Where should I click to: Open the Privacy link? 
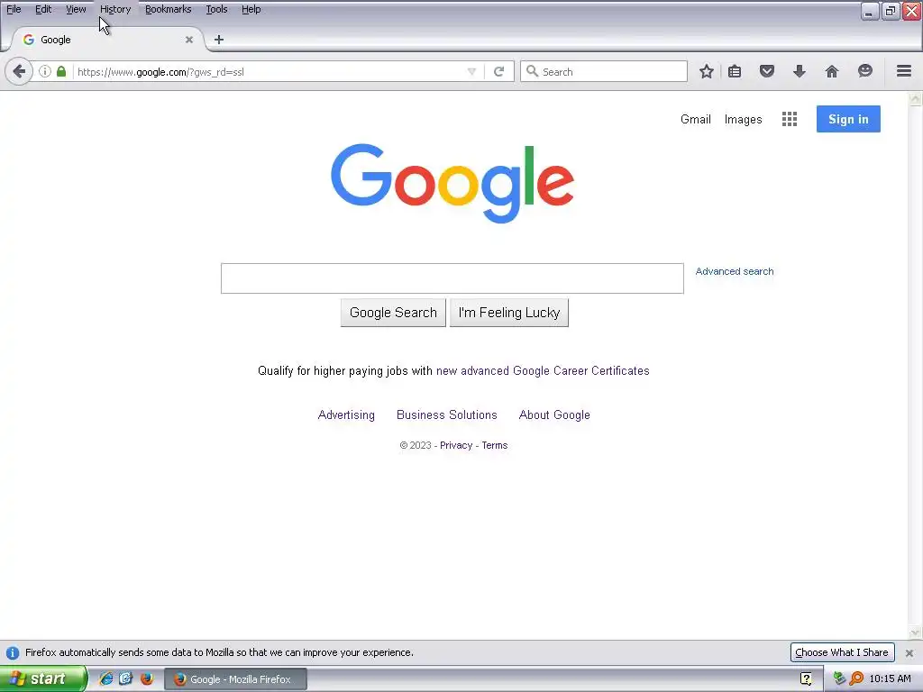pos(456,445)
